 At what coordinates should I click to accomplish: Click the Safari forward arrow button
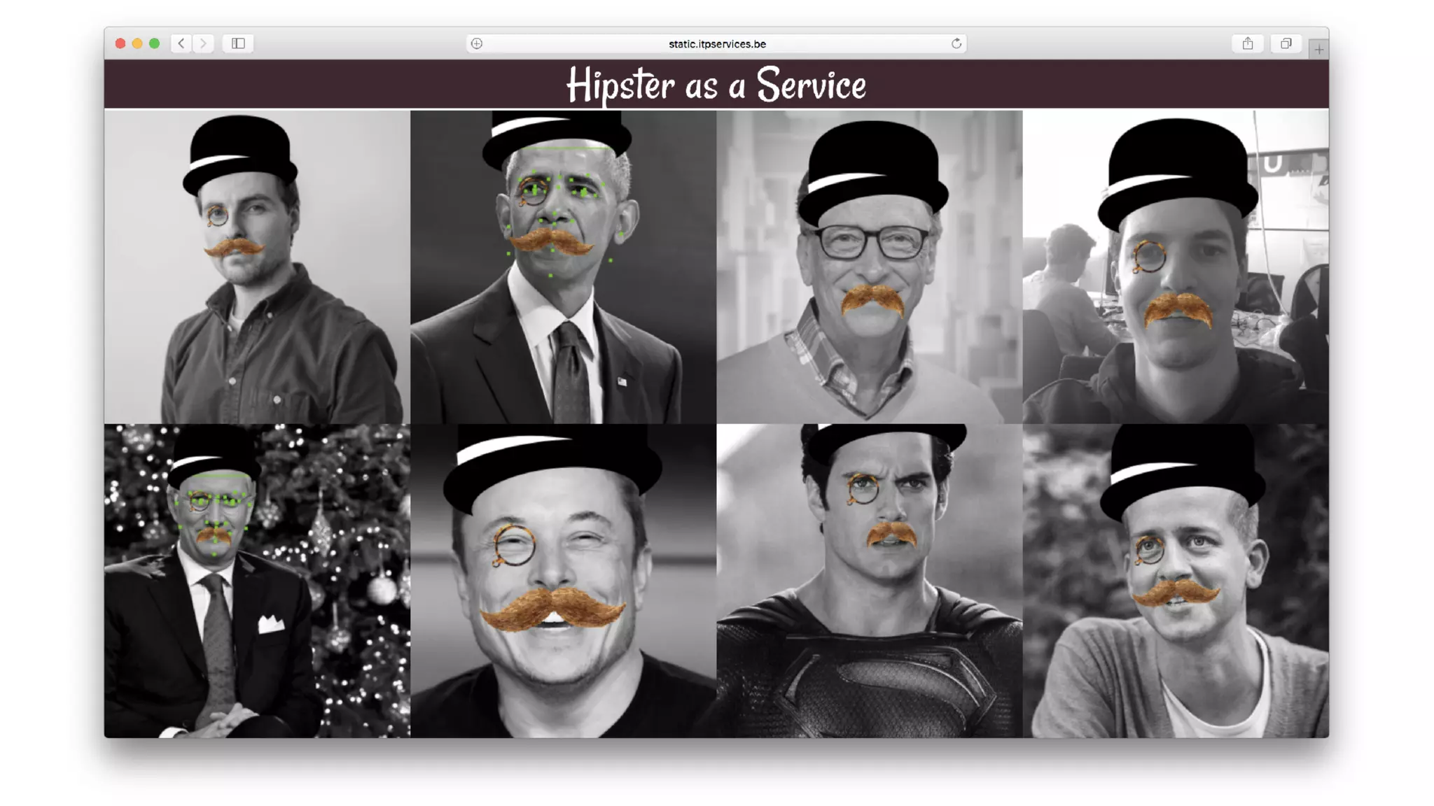point(204,43)
